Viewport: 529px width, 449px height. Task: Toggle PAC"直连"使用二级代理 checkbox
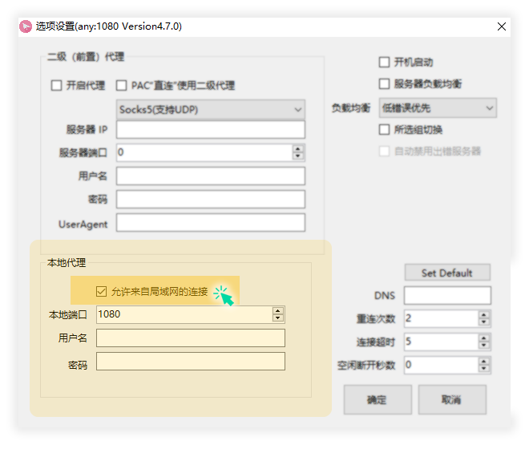click(x=123, y=86)
